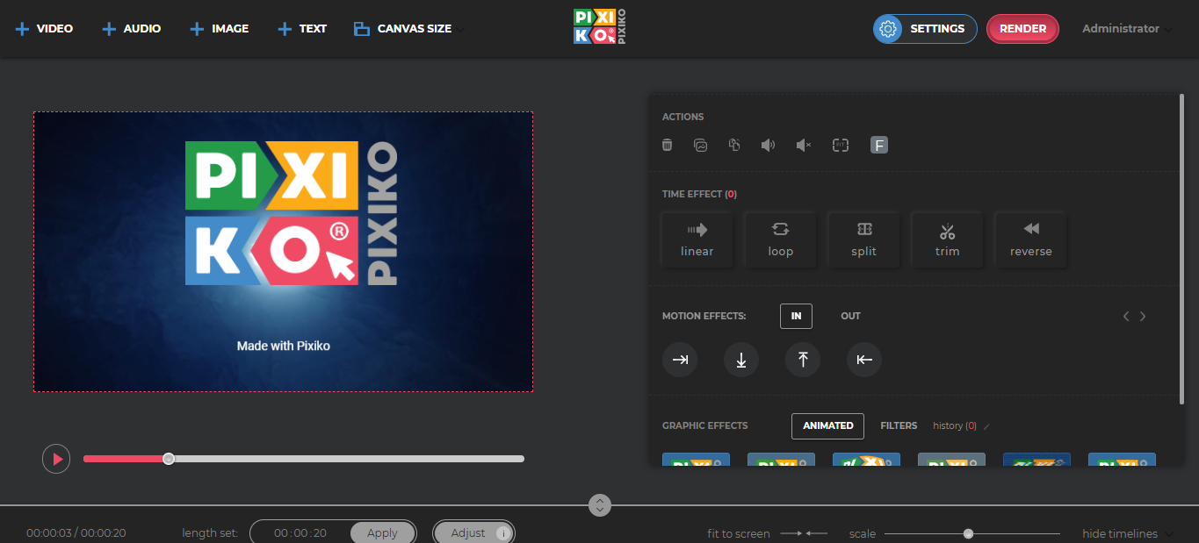Click the info icon on Adjust
This screenshot has width=1199, height=543.
[x=503, y=533]
